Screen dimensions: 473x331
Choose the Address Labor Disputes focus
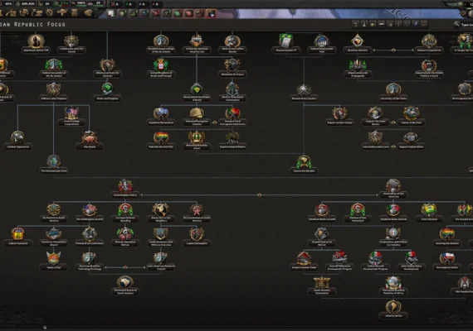click(54, 92)
